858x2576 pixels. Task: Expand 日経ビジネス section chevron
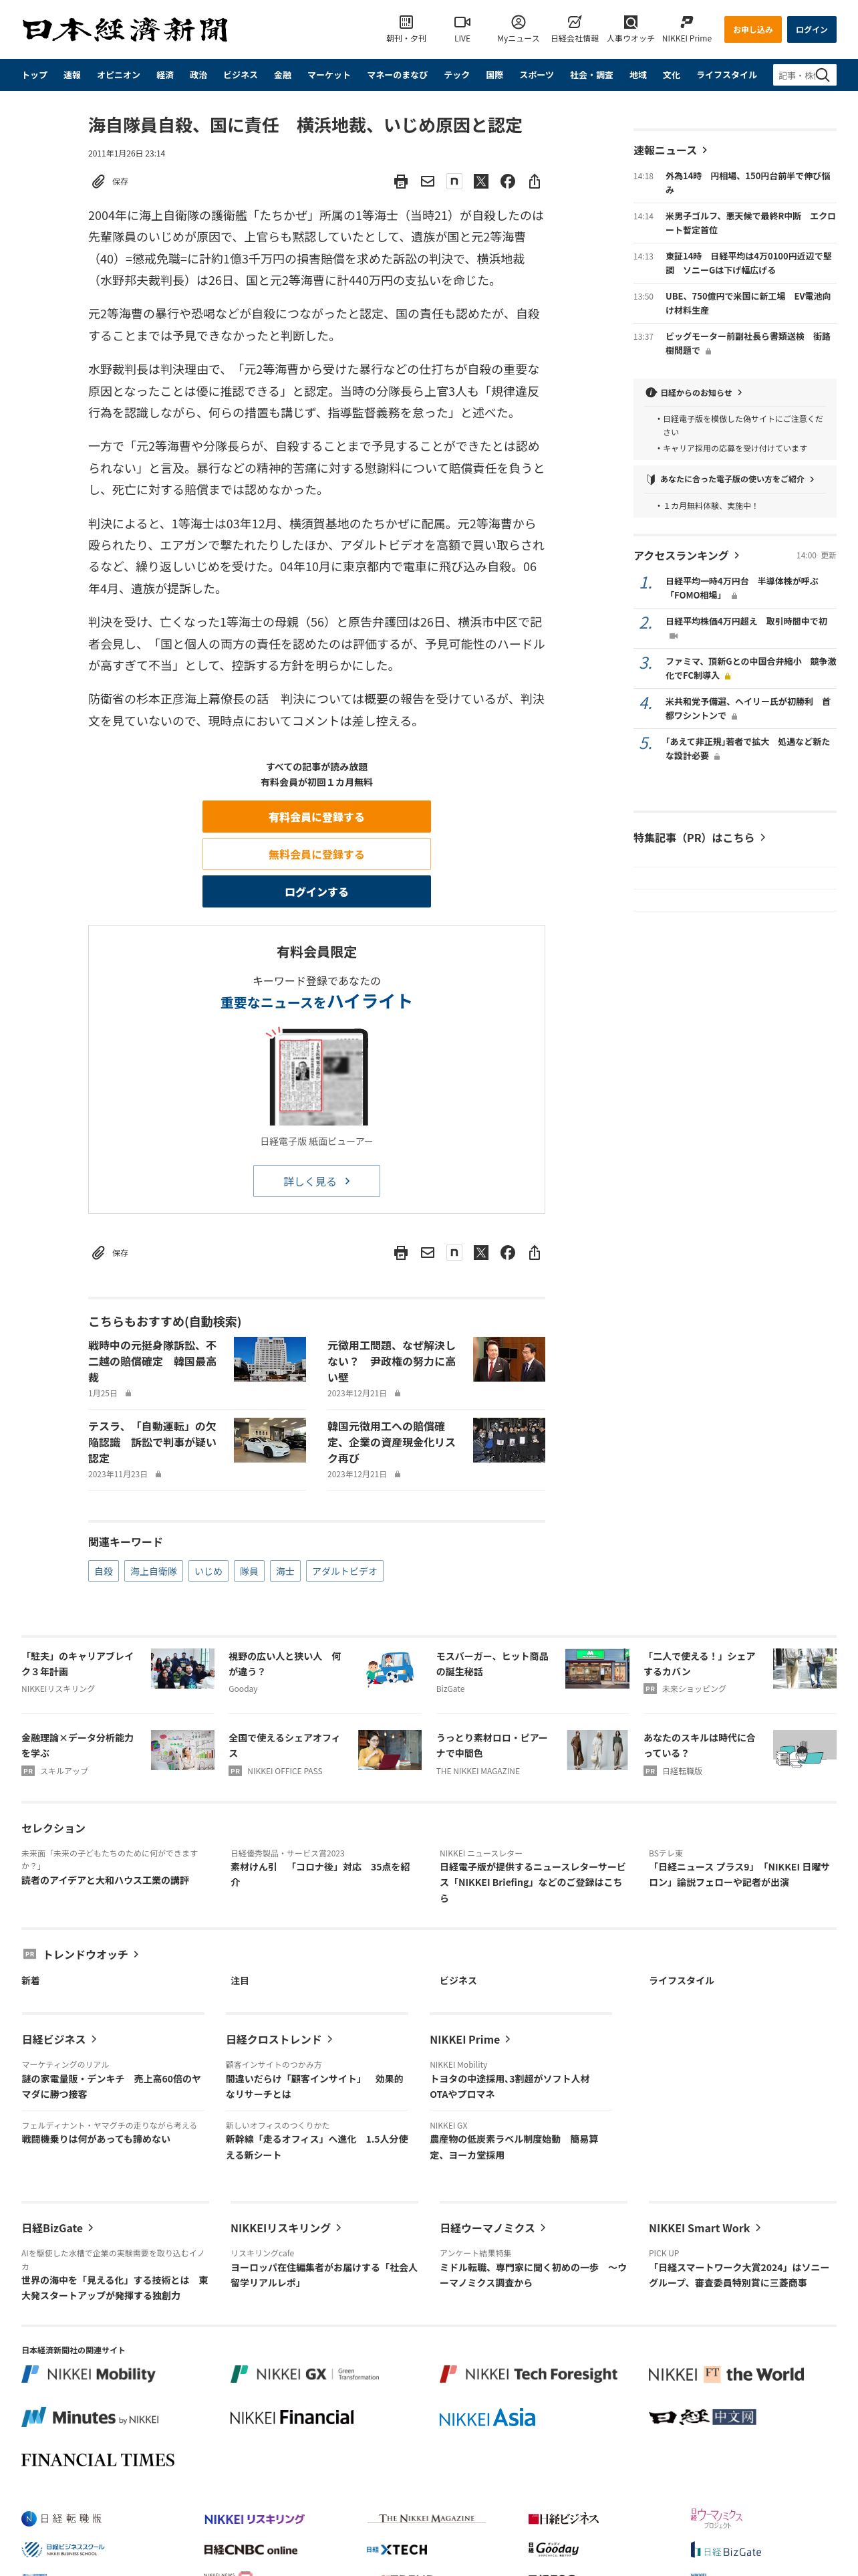click(x=94, y=2039)
